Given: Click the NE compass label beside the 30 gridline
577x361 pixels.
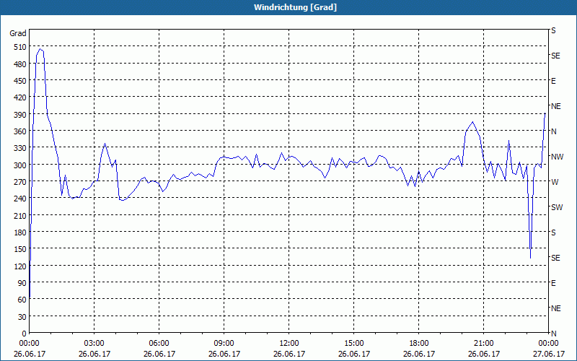Looking at the screenshot, I should [x=555, y=308].
